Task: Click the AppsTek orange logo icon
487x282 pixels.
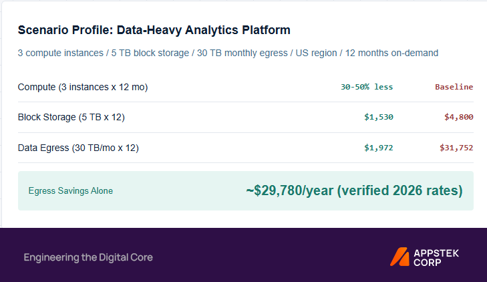Action: (x=399, y=257)
